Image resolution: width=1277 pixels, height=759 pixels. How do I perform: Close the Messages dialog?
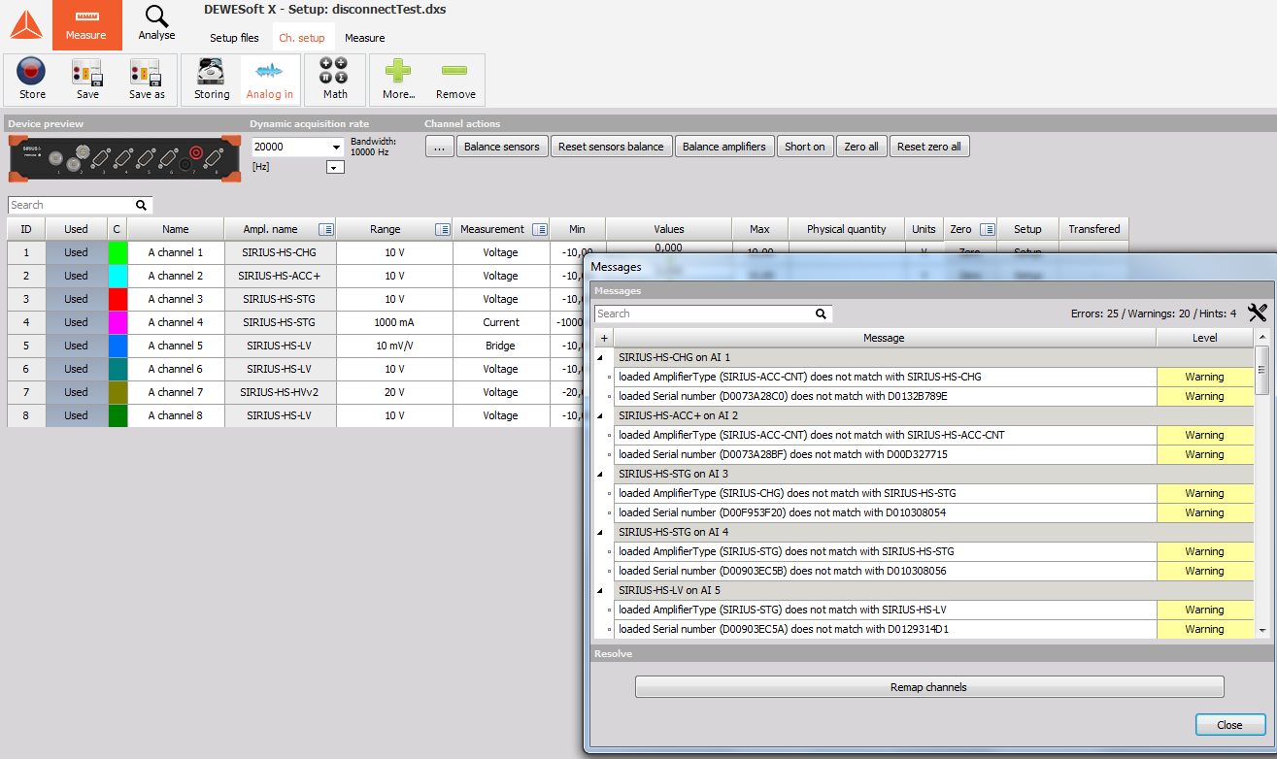click(1229, 725)
